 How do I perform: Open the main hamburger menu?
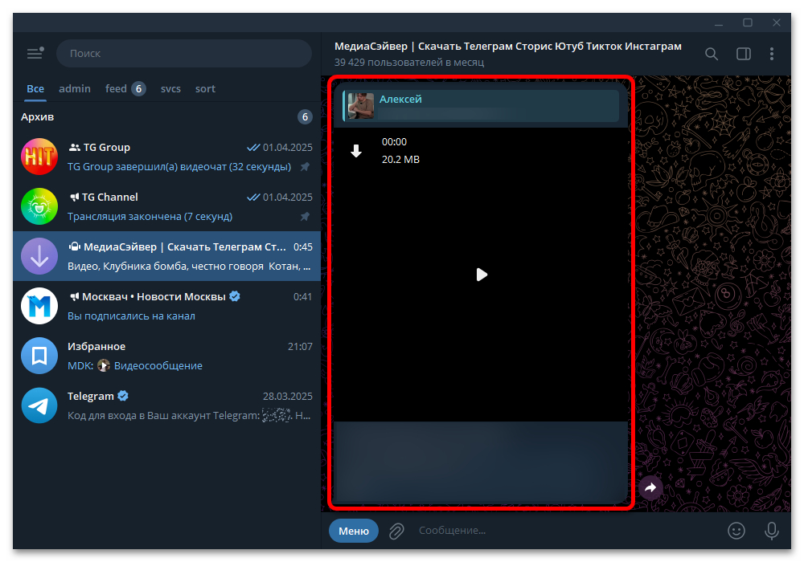point(35,53)
